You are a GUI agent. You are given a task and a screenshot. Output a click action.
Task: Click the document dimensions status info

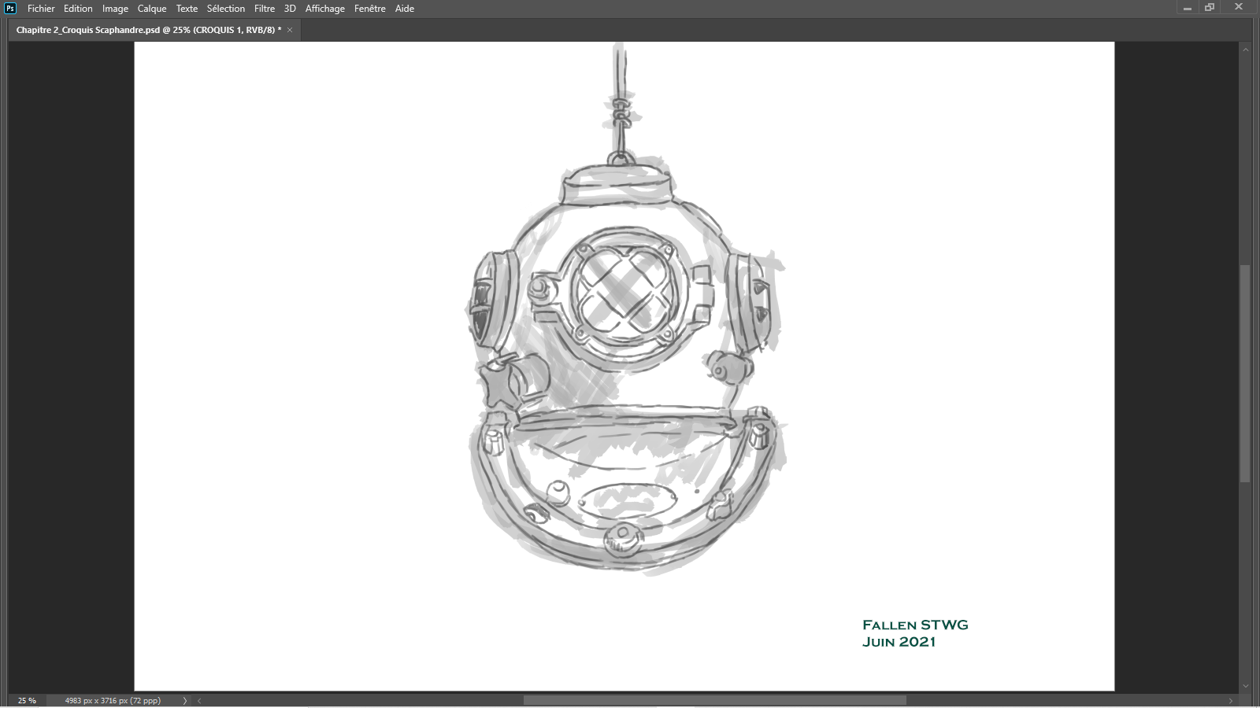click(113, 700)
